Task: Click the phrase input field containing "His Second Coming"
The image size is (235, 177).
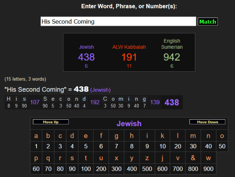Action: coord(118,22)
